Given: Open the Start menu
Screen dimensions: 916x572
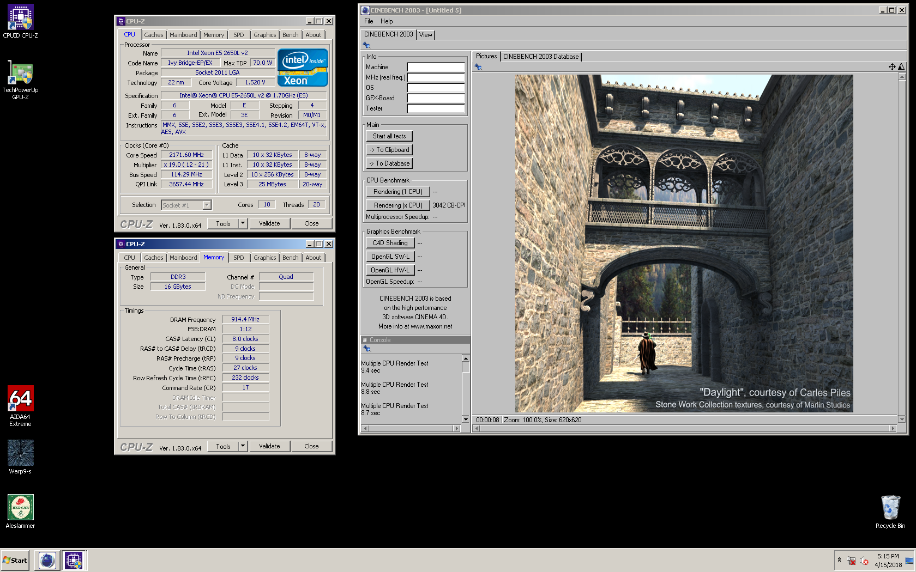Looking at the screenshot, I should [x=15, y=560].
